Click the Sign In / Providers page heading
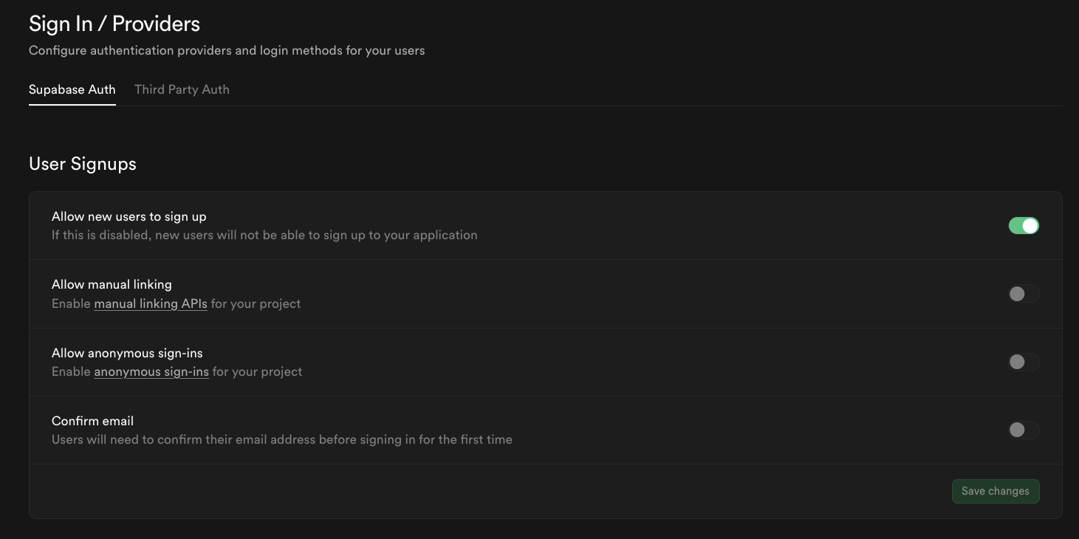The image size is (1079, 539). (114, 24)
